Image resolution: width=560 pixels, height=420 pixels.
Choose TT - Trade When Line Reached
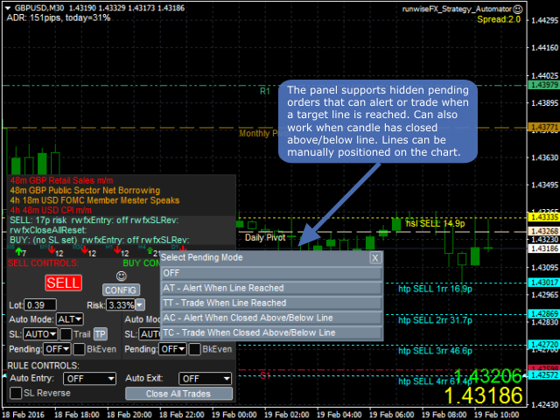271,303
